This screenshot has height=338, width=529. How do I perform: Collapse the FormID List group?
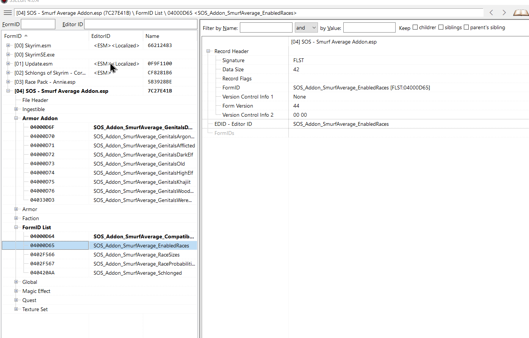[x=16, y=227]
